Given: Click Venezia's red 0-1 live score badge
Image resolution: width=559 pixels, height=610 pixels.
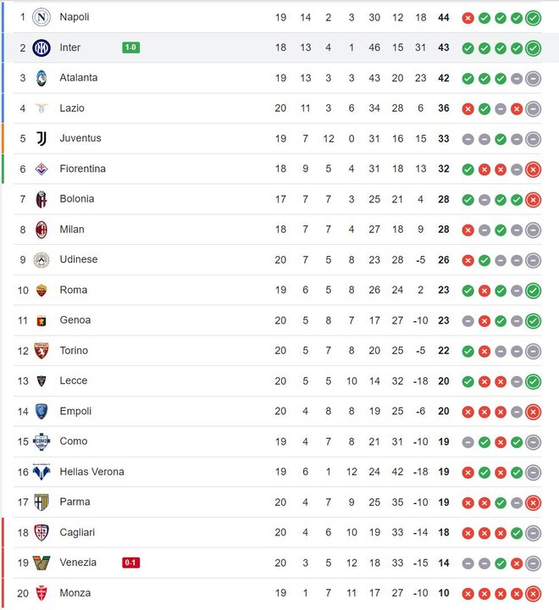Looking at the screenshot, I should pos(130,563).
